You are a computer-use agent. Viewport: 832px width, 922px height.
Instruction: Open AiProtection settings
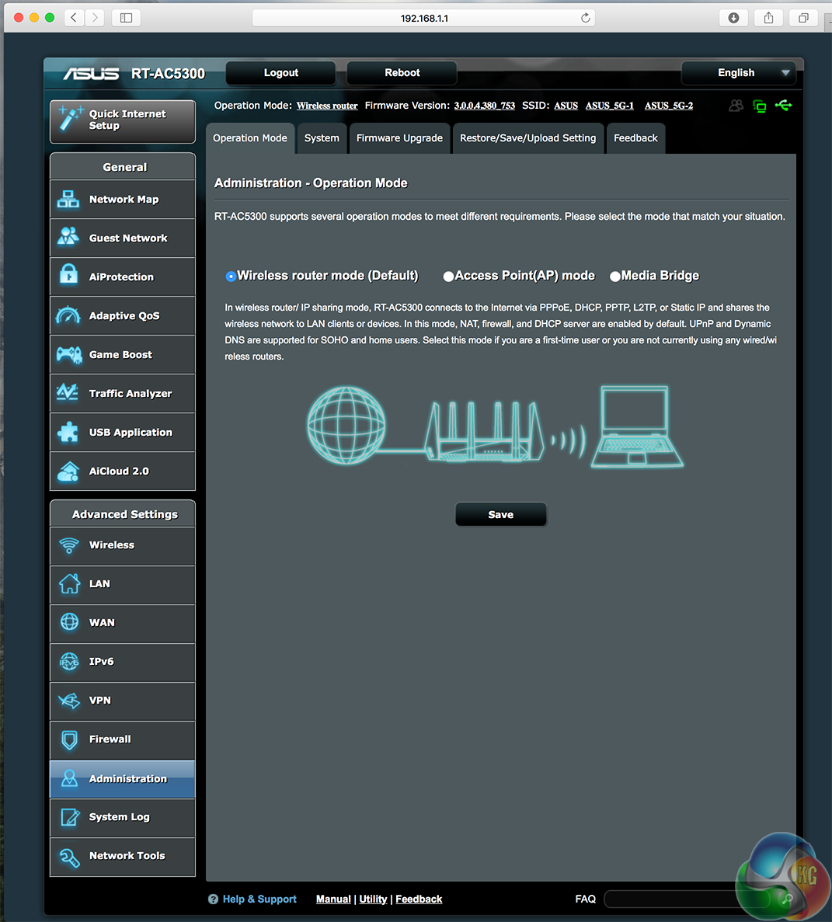[122, 277]
